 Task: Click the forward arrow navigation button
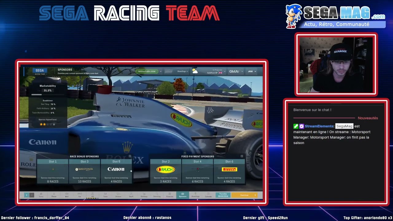click(32, 195)
